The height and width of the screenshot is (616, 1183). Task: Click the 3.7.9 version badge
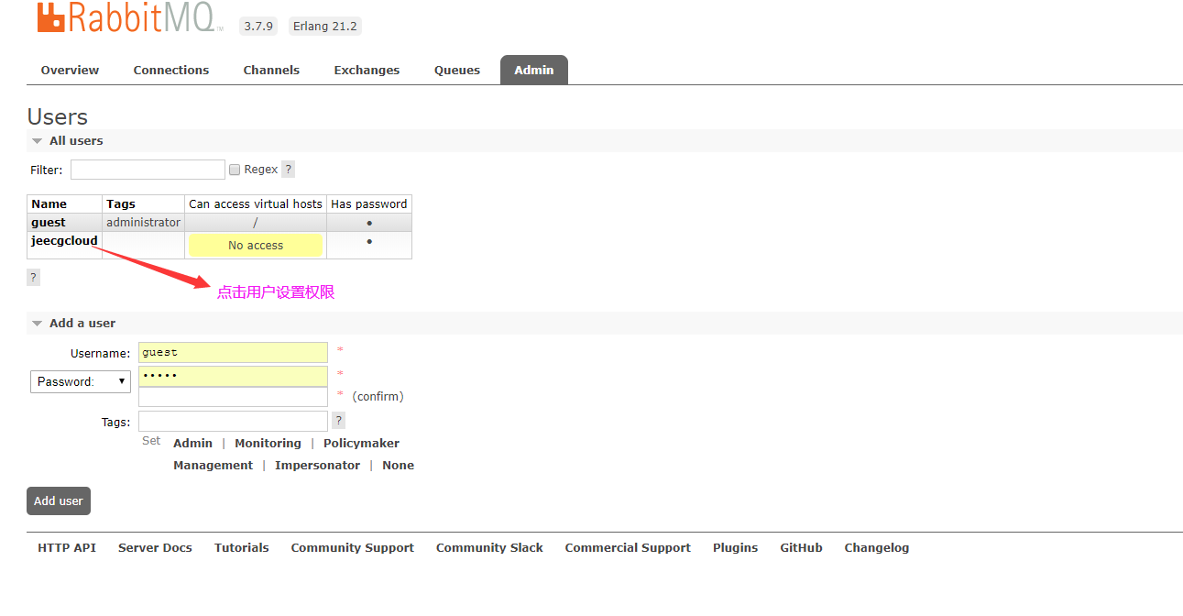point(258,27)
